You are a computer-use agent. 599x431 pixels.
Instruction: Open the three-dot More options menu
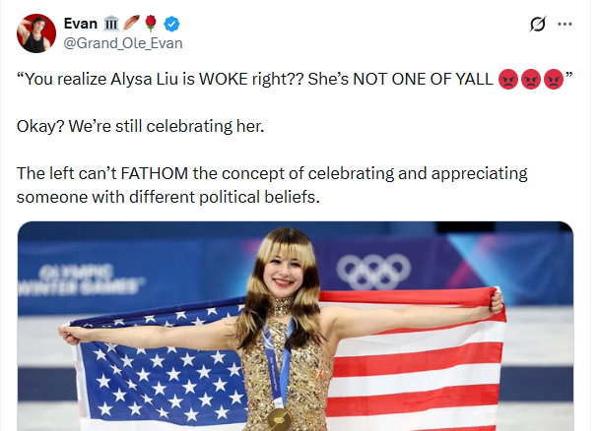pyautogui.click(x=566, y=25)
